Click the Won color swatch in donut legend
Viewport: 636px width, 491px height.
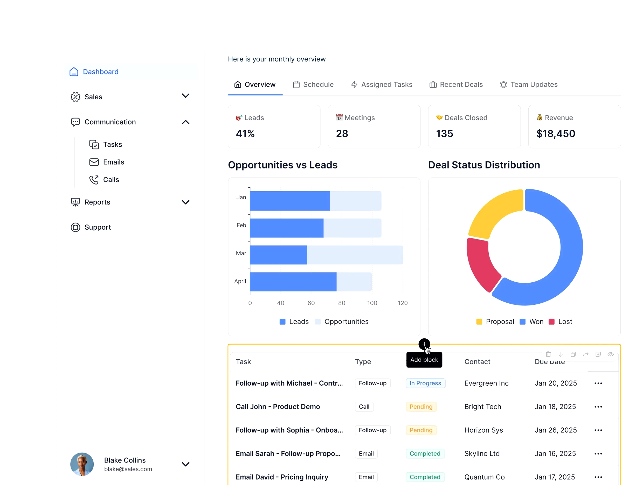[x=522, y=322]
